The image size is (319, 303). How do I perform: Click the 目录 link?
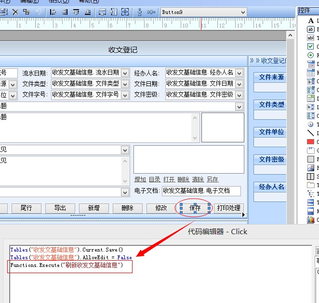(155, 179)
